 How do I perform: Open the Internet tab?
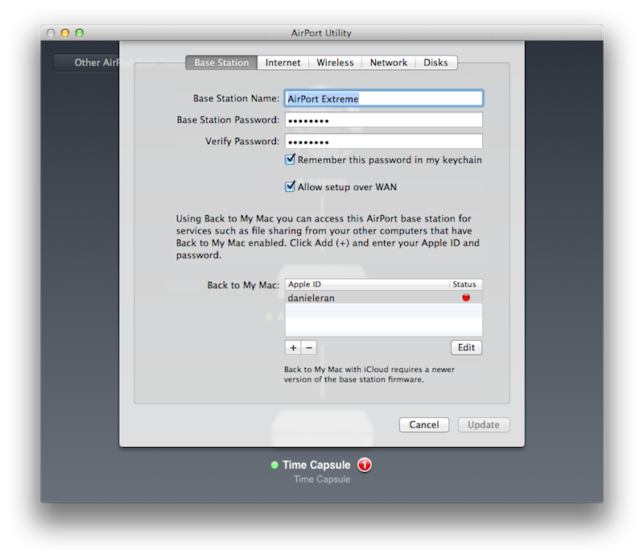pyautogui.click(x=283, y=63)
